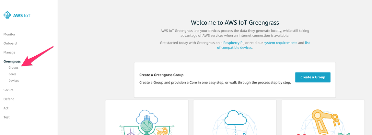Collapse the Greengrass sidebar section

(12, 62)
